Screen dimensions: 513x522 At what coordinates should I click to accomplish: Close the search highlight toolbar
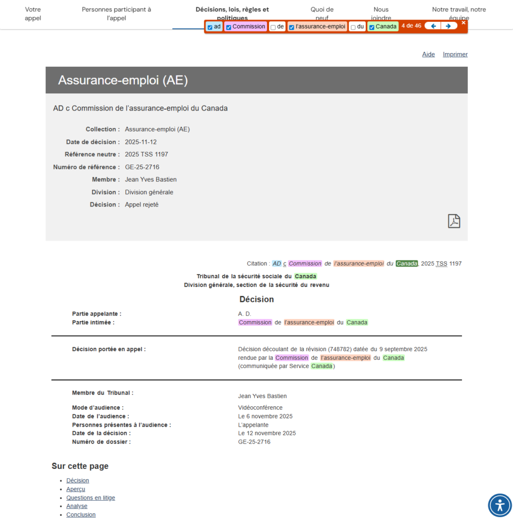[463, 23]
